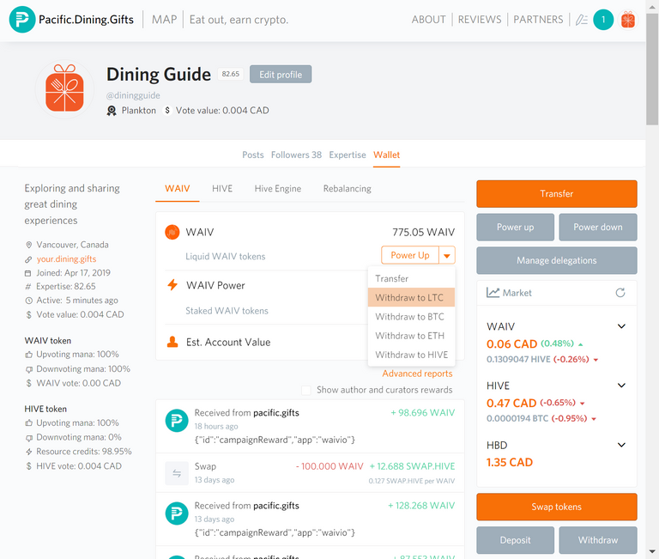This screenshot has width=659, height=559.
Task: Click WAIV token upvoting mana thumb icon
Action: [28, 355]
